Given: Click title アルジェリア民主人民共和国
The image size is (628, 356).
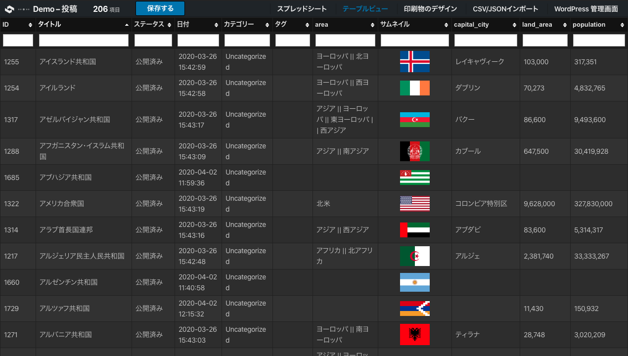Looking at the screenshot, I should click(x=82, y=256).
